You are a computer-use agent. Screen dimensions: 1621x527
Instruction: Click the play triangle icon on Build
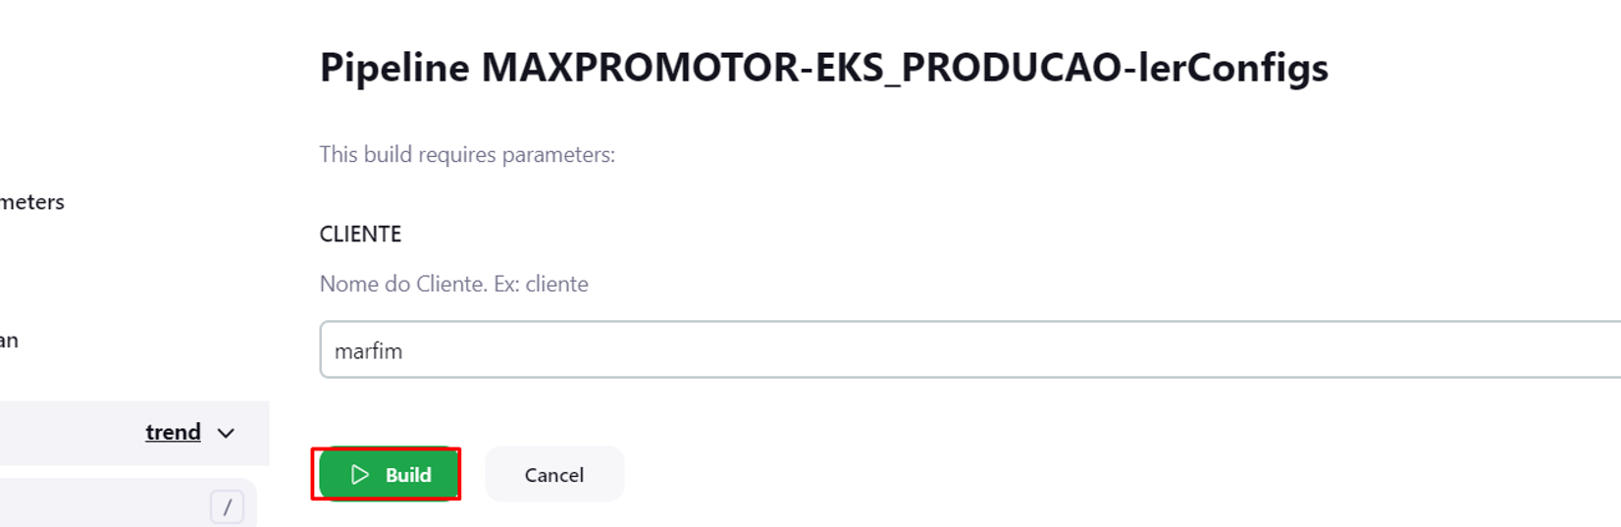click(x=360, y=475)
